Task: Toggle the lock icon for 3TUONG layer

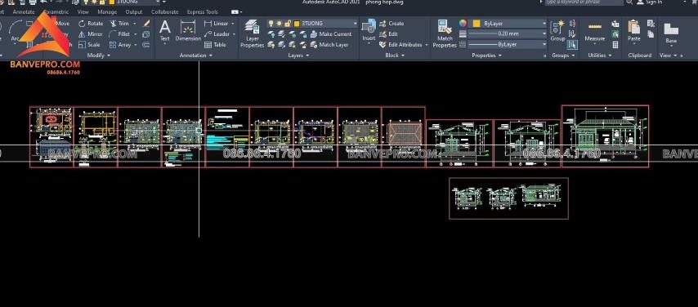Action: (x=288, y=24)
